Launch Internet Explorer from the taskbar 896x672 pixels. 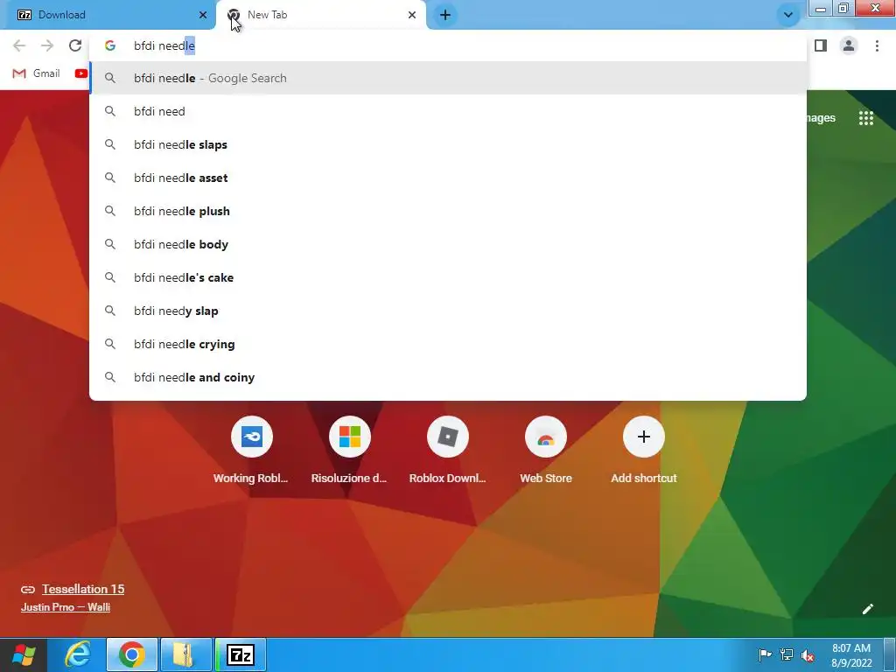pyautogui.click(x=77, y=654)
